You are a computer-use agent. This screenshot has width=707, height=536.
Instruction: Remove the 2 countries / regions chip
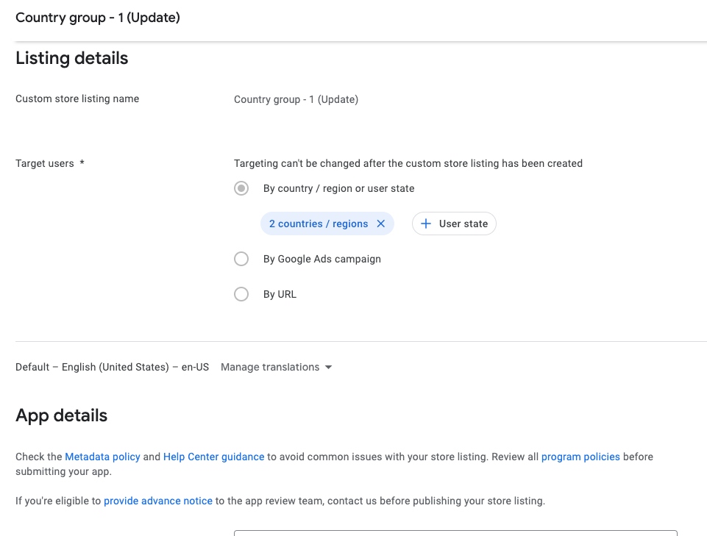coord(380,224)
